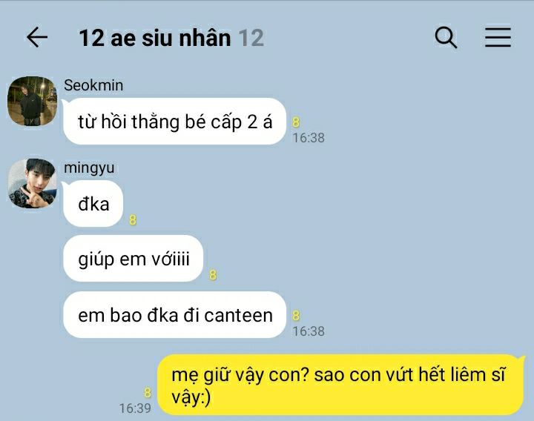Open the chat search magnifier icon
Image resolution: width=534 pixels, height=421 pixels.
[446, 37]
